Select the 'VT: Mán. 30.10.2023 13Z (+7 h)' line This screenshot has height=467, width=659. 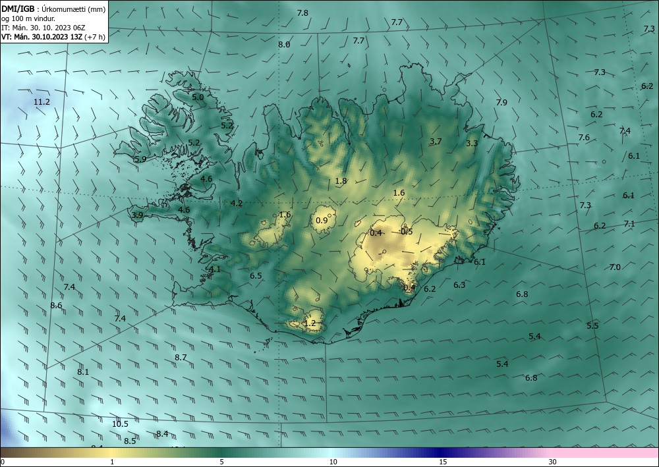(53, 37)
